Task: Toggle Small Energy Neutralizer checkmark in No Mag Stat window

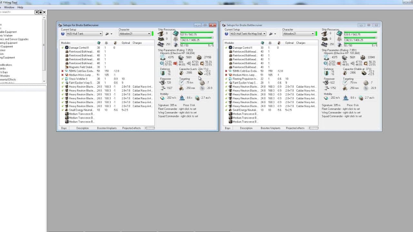Action: (226, 110)
